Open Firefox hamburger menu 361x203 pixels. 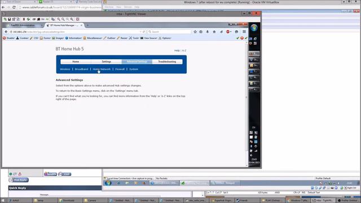coord(244,32)
